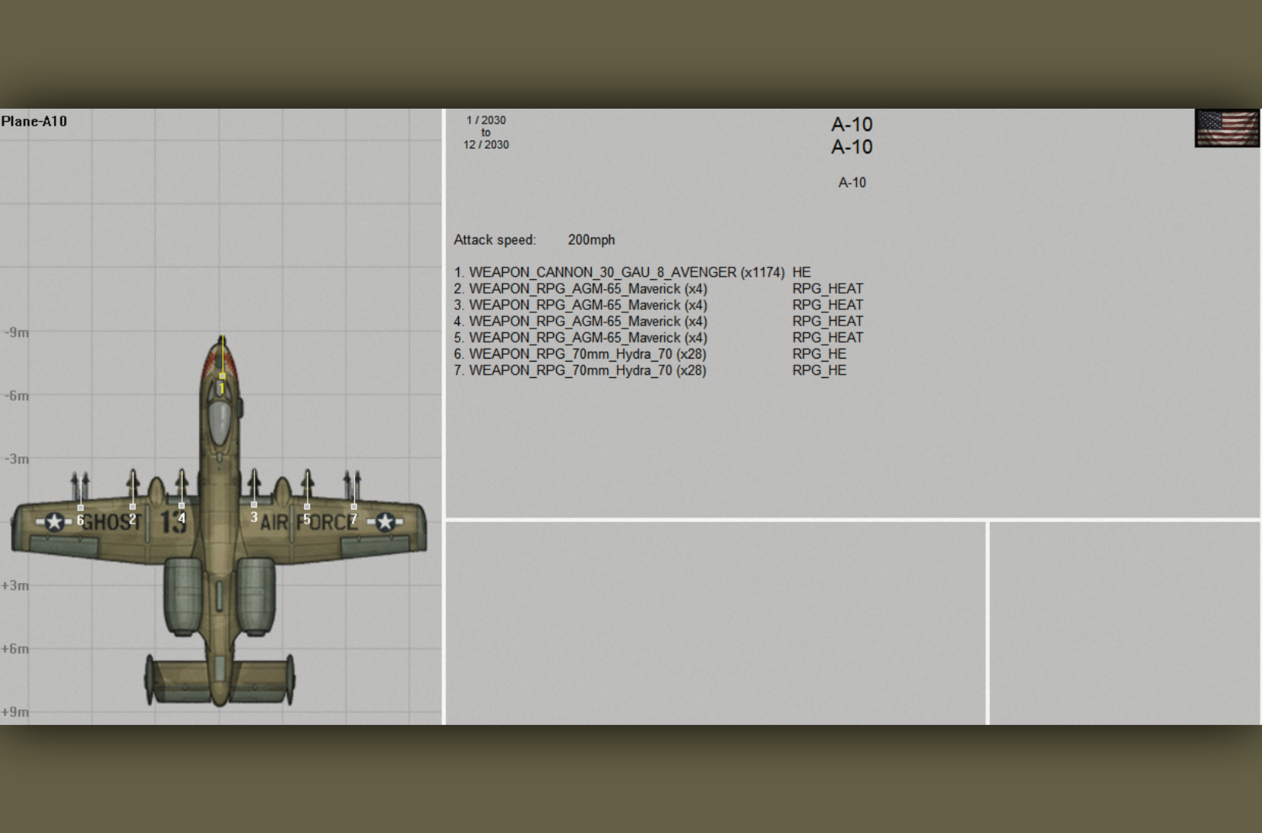Image resolution: width=1262 pixels, height=833 pixels.
Task: Select weapon entry 2 AGM-65 Maverick
Action: point(580,288)
